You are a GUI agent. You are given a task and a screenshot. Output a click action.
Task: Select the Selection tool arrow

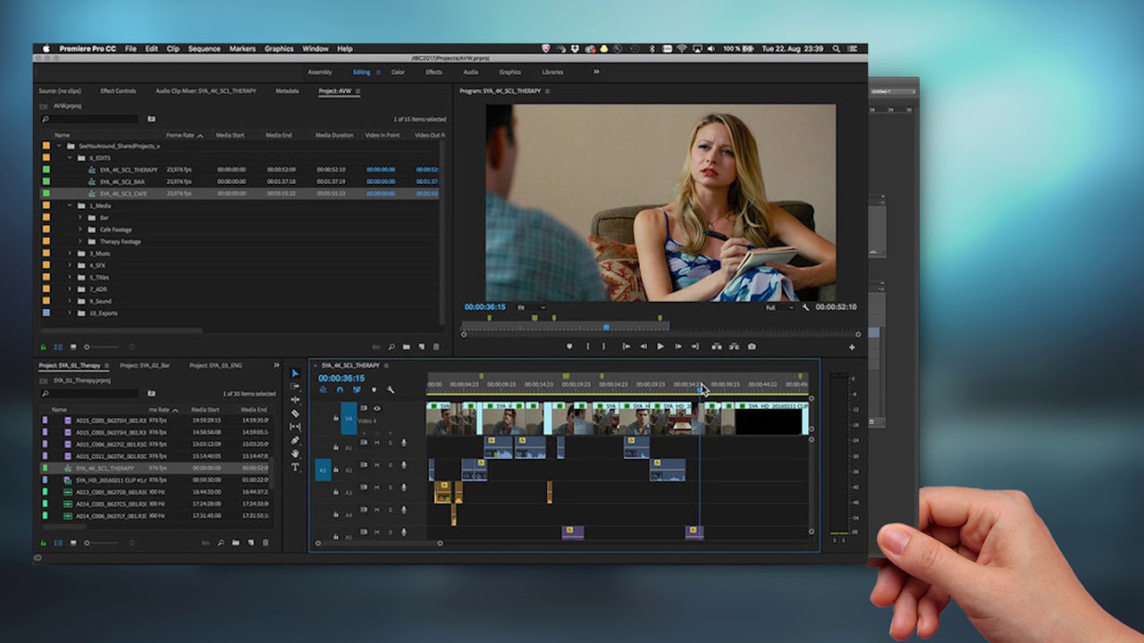[x=295, y=373]
